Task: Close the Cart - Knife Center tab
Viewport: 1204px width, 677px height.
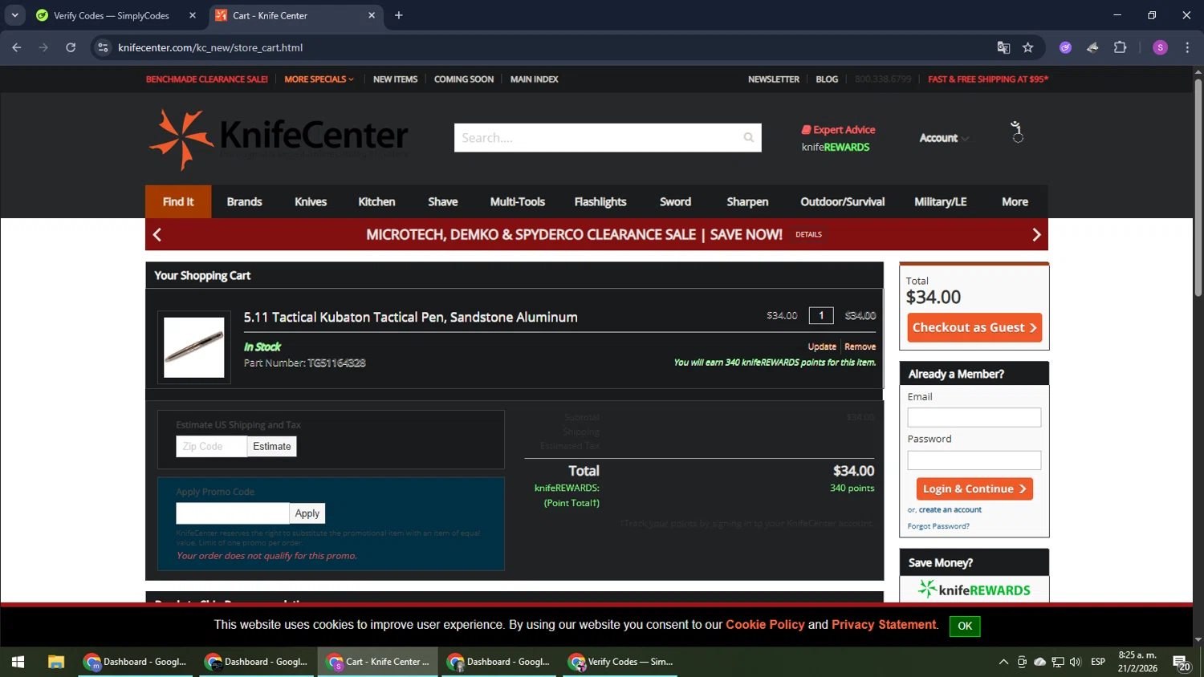Action: [372, 15]
